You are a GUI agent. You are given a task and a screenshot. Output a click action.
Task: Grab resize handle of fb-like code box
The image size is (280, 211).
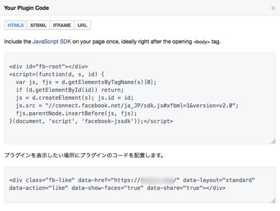(273, 201)
